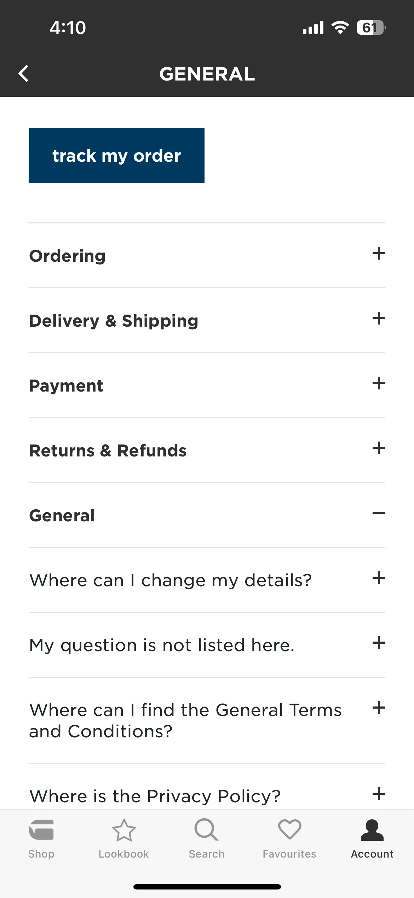Expand General Terms and Conditions question
This screenshot has height=898, width=414.
click(207, 720)
